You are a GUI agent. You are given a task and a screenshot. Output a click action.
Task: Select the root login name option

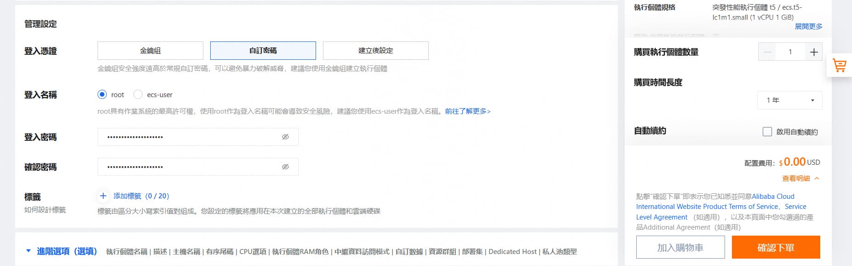point(102,95)
